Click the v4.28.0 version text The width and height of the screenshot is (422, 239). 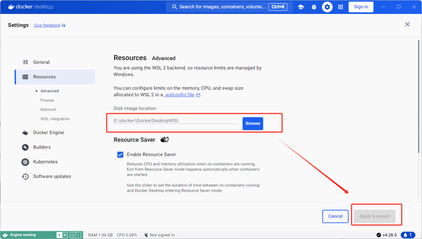(x=389, y=235)
